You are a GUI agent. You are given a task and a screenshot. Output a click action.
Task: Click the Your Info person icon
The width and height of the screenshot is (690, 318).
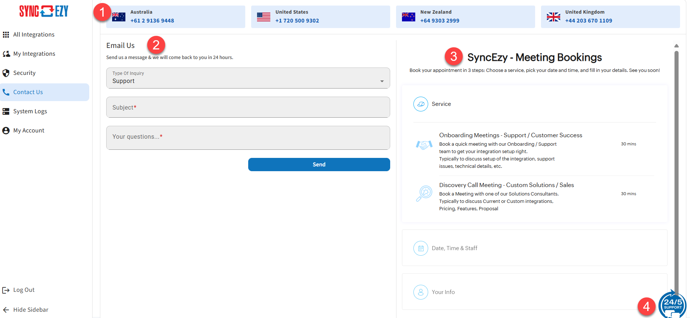pos(421,292)
